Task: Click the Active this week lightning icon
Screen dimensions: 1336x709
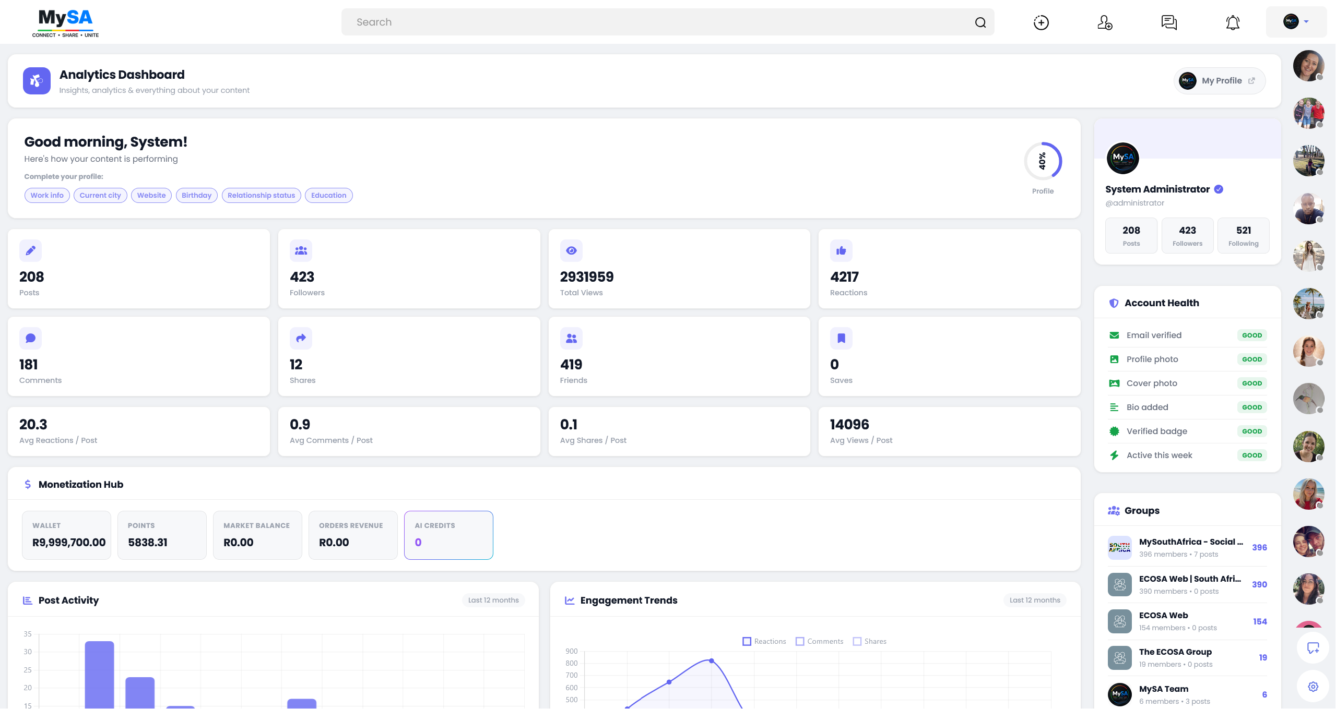Action: [1114, 455]
